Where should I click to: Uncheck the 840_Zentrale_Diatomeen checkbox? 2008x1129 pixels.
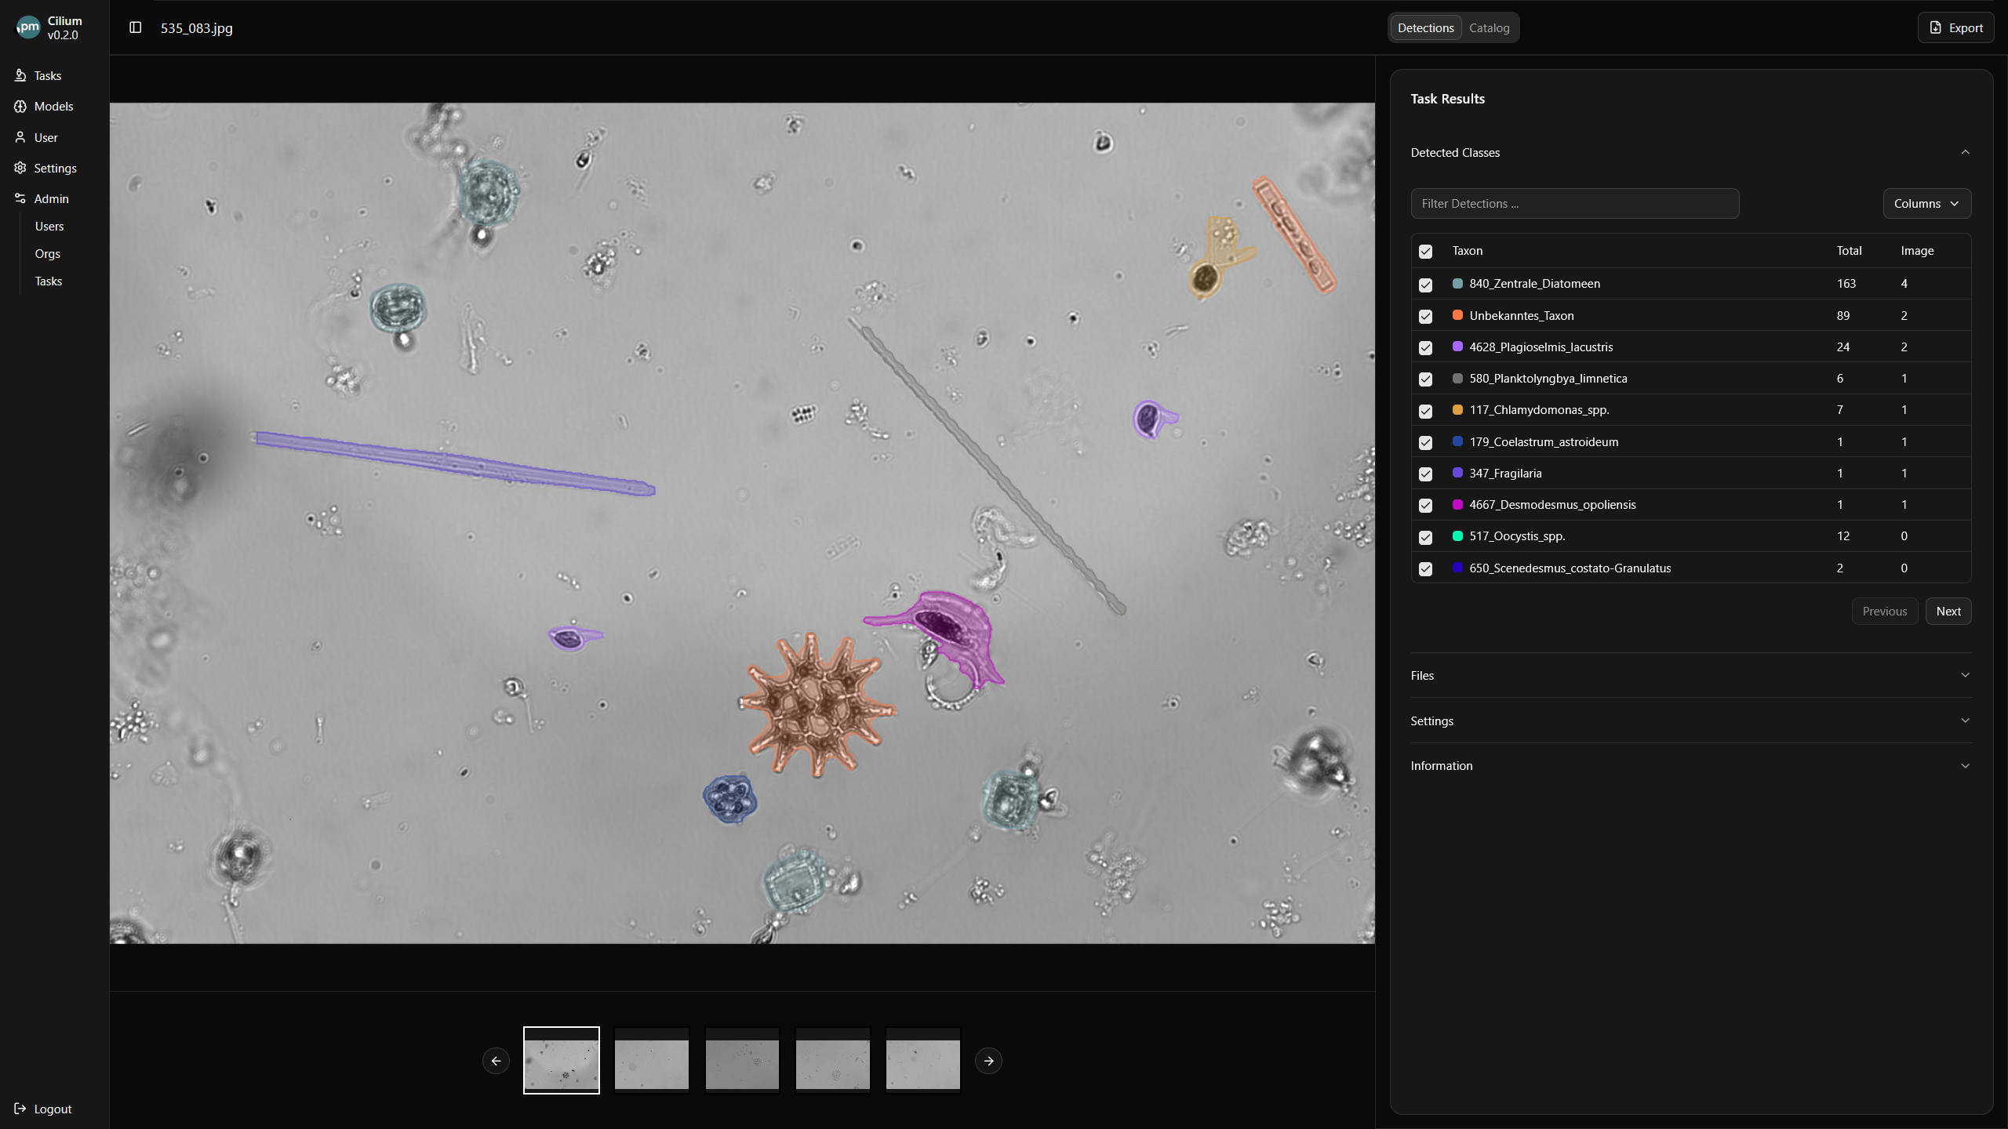[x=1425, y=285]
